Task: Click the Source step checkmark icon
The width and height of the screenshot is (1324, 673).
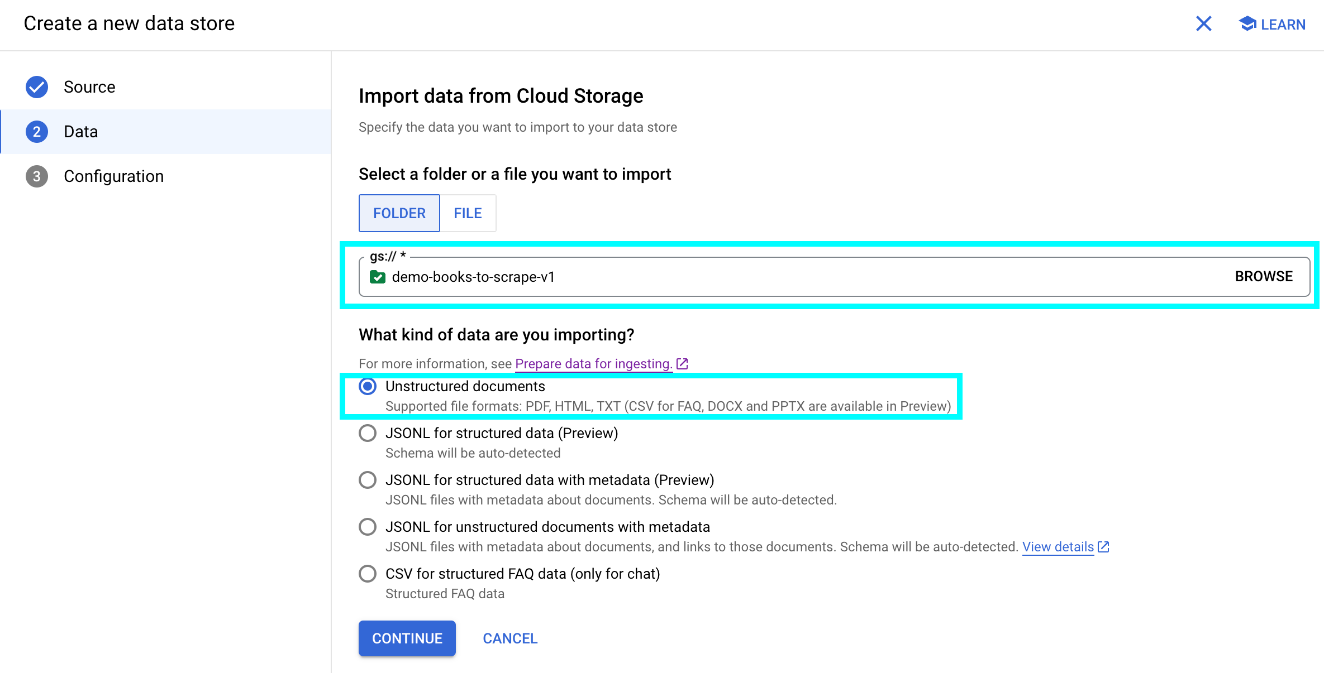Action: [x=37, y=87]
